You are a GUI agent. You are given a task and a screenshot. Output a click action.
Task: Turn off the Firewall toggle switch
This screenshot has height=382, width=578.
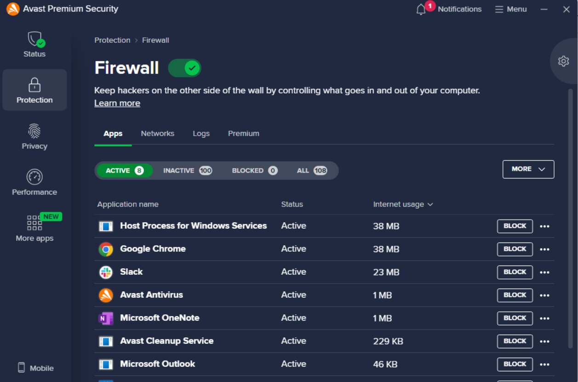pyautogui.click(x=185, y=68)
